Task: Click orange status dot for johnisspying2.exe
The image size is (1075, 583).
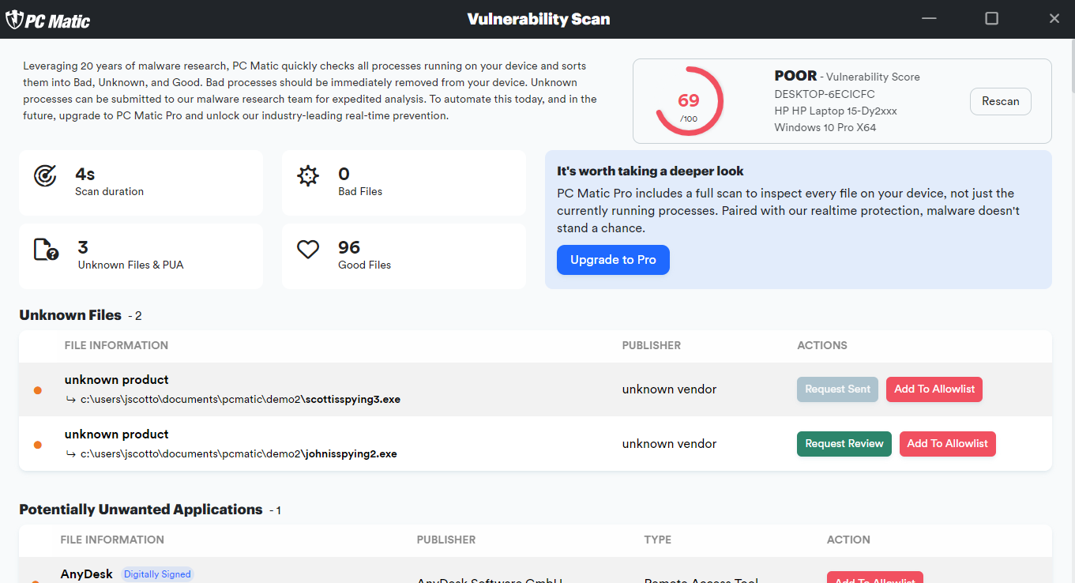Action: (37, 445)
